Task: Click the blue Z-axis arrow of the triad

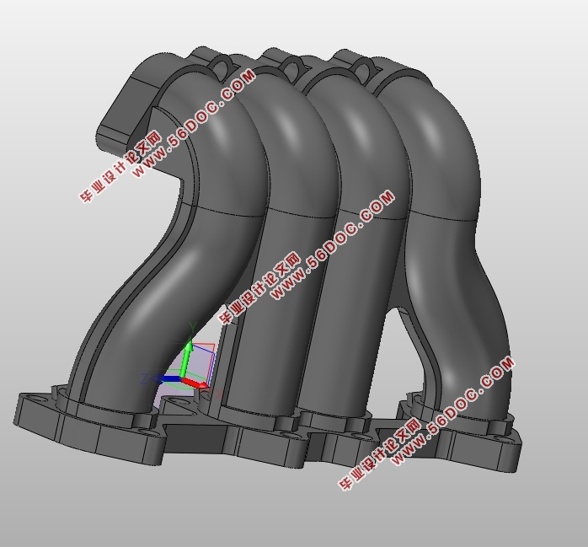Action: [x=166, y=379]
